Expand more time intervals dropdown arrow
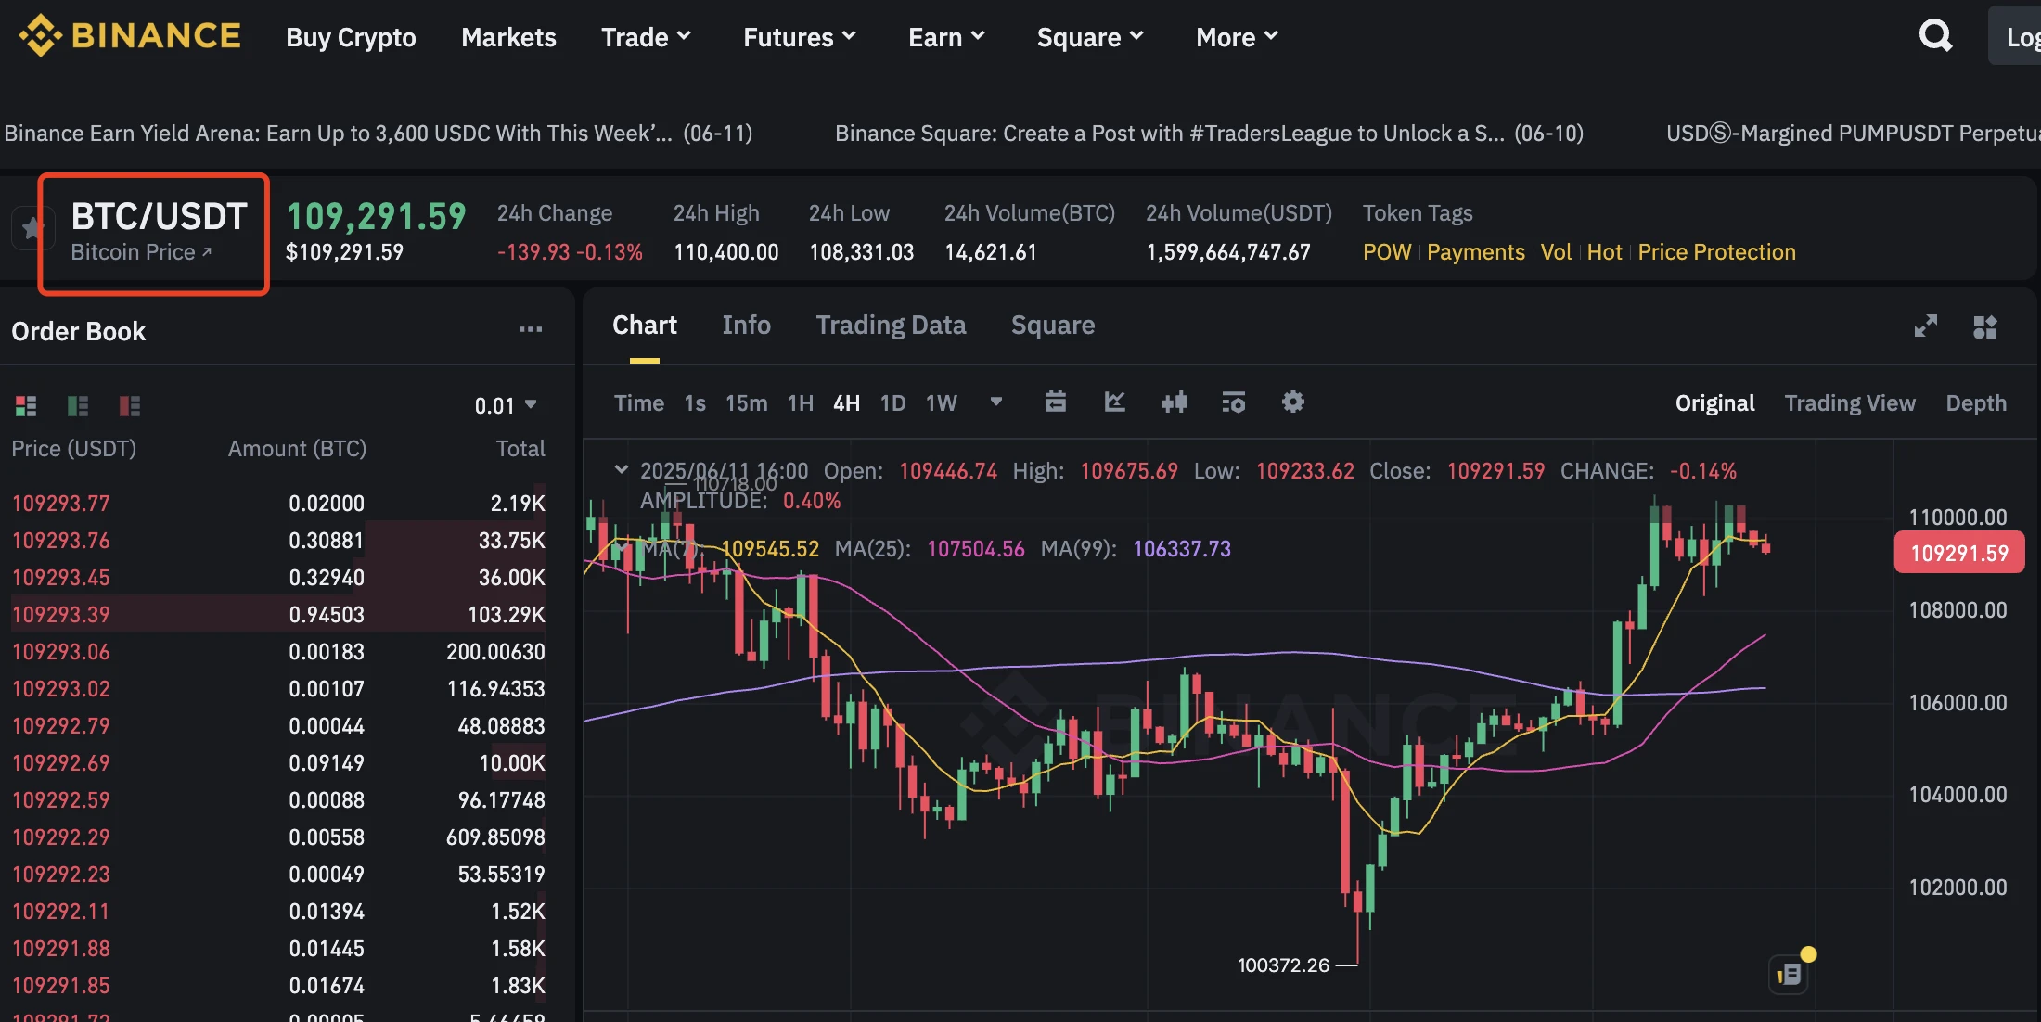This screenshot has width=2041, height=1022. pos(995,402)
